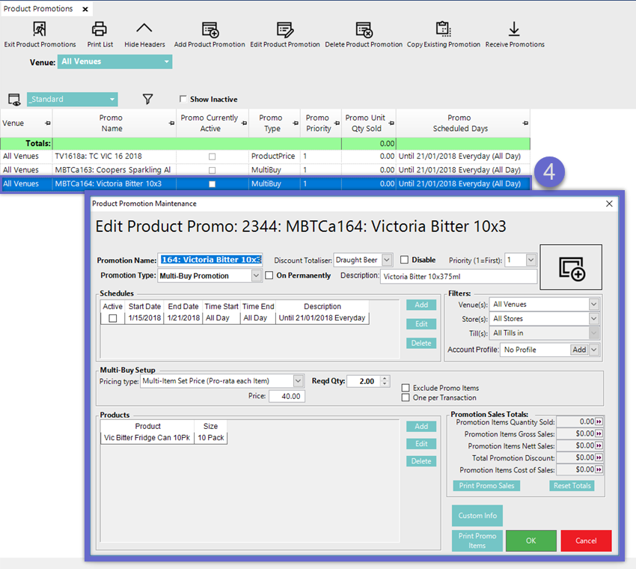Expand the Venue(s) filter dropdown
Viewport: 636px width, 569px height.
(x=594, y=305)
